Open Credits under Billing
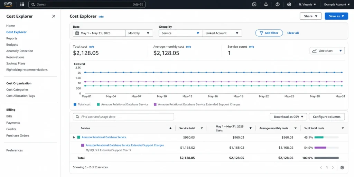Screen dimensions: 354x177 [11, 129]
